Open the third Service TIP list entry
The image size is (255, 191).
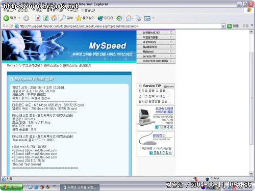coord(155,101)
